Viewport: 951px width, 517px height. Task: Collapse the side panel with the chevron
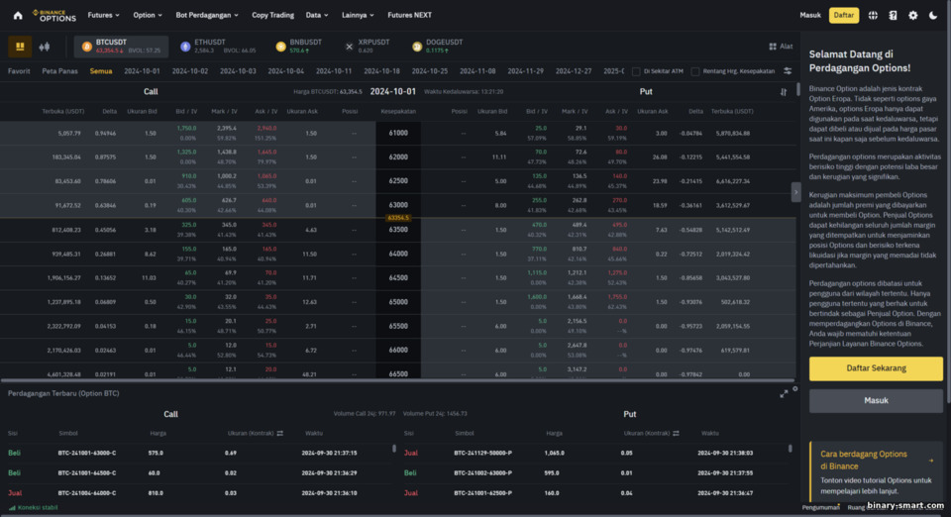tap(795, 192)
